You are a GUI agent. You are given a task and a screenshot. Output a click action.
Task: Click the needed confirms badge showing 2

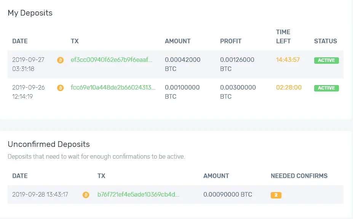[276, 195]
